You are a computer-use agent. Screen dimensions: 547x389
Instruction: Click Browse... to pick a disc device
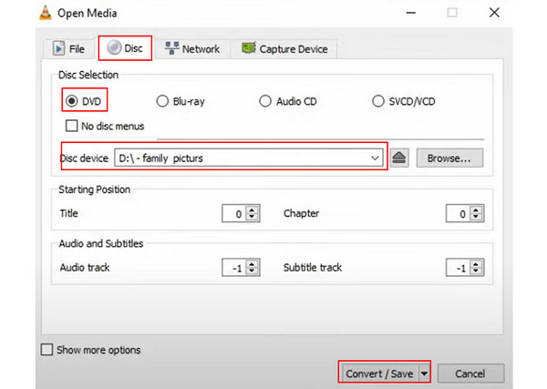pyautogui.click(x=449, y=159)
